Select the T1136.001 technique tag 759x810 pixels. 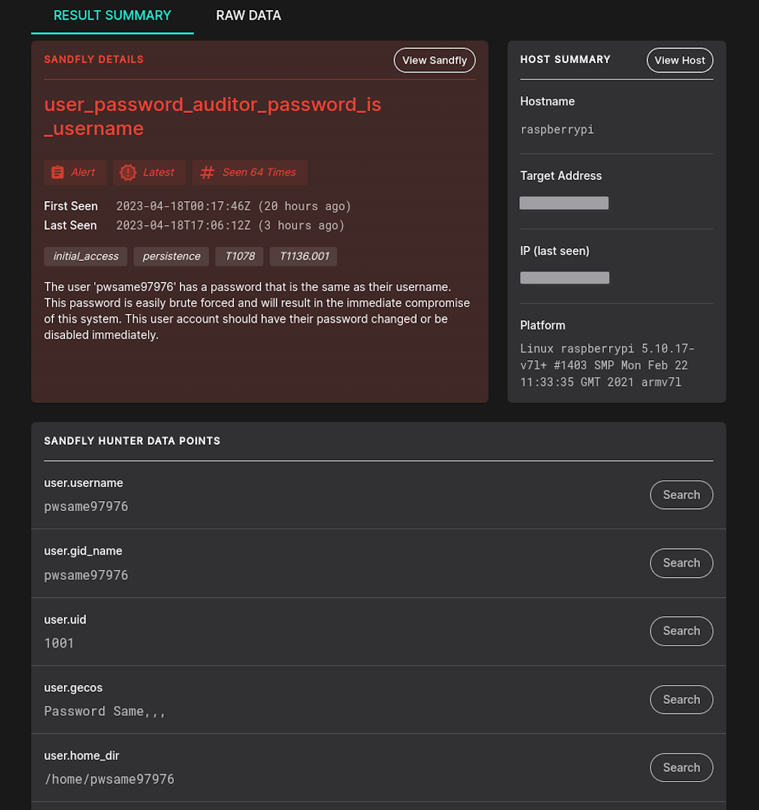(303, 257)
